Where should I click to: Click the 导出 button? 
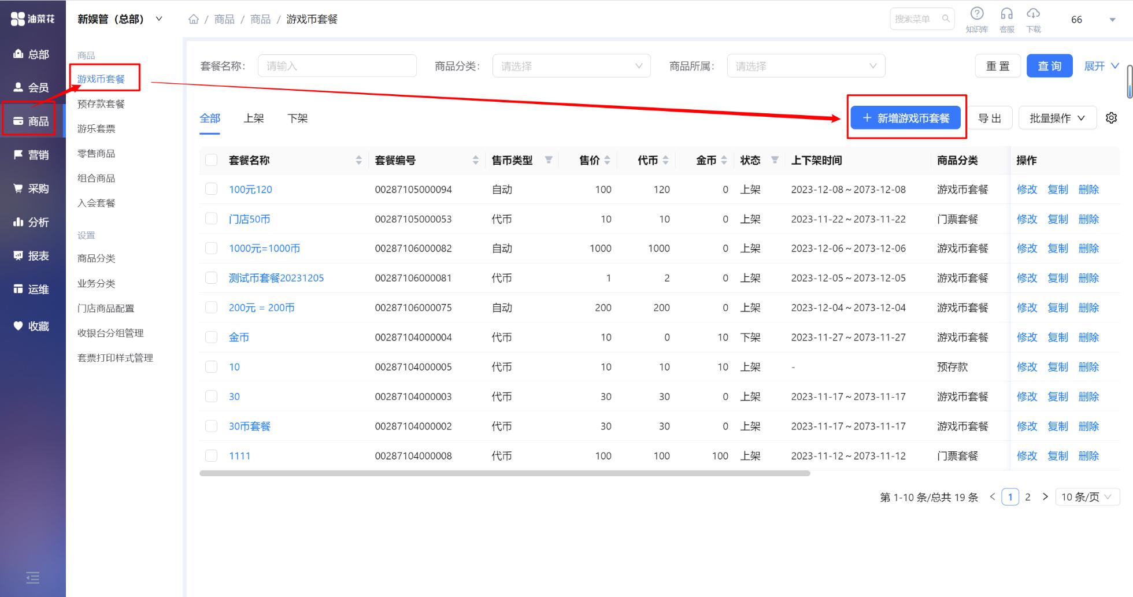[990, 118]
